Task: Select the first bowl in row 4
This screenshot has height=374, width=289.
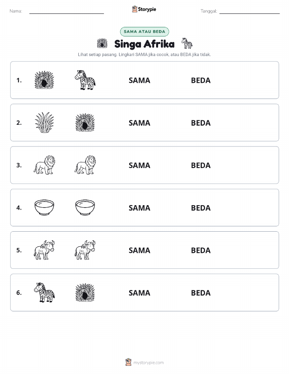Action: [44, 208]
